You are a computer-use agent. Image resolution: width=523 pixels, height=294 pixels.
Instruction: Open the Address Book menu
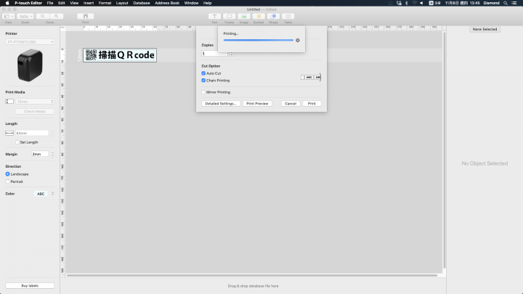pos(167,3)
